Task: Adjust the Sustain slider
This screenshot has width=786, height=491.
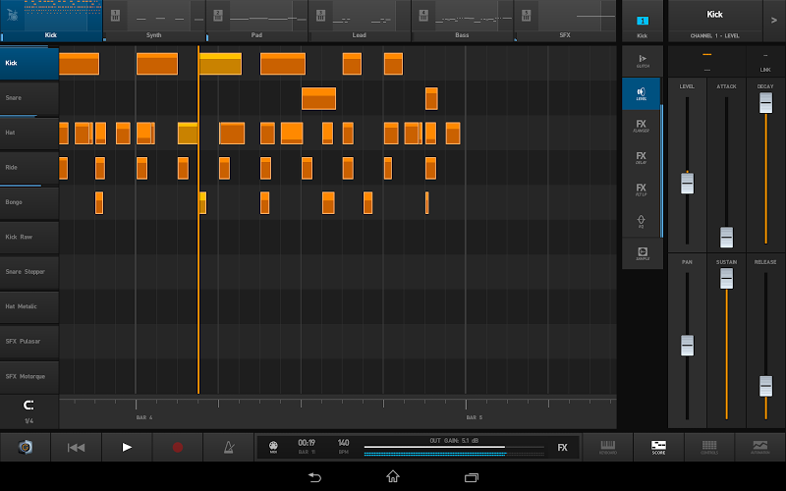Action: coord(726,279)
